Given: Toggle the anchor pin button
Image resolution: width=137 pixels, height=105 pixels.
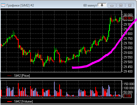Looking at the screenshot, I should point(102,5).
